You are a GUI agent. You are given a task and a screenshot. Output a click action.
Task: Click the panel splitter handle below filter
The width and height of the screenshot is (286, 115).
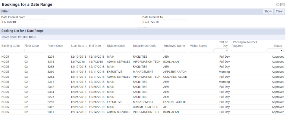point(143,28)
